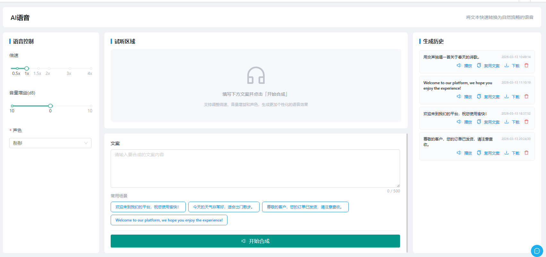Viewport: 546px width, 257px height.
Task: Download the 欢迎来到我们的平台 history audio
Action: (x=512, y=122)
